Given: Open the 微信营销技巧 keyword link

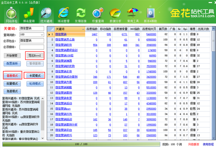Looking at the screenshot, I should click(x=64, y=135).
